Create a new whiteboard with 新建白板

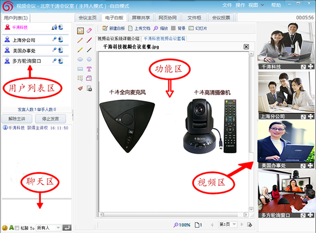point(114,28)
